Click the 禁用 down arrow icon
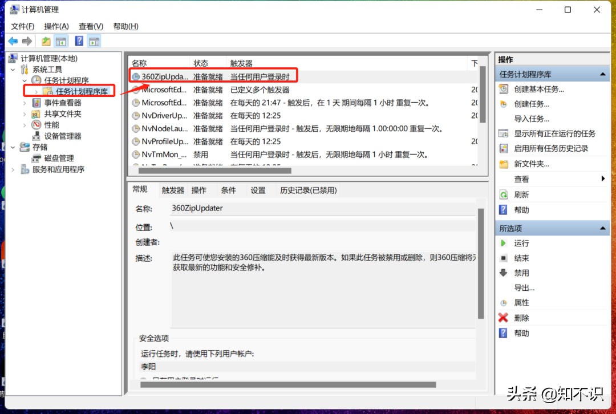616x414 pixels. point(504,273)
